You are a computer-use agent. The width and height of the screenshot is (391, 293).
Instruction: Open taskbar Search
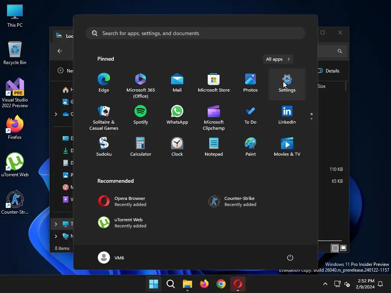pos(171,284)
